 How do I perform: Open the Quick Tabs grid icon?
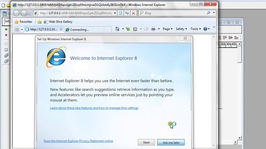17,29
